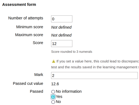Select the "Yes" passed radio button
This screenshot has height=105, width=139.
coord(53,97)
